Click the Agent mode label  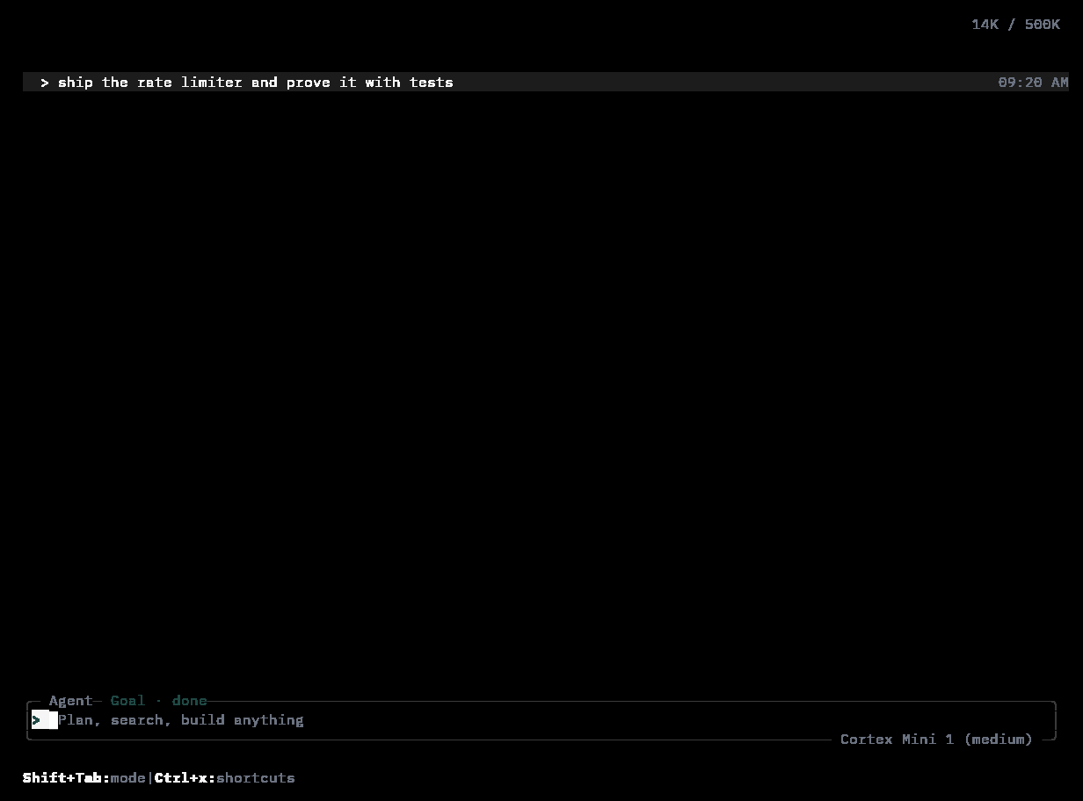coord(71,701)
